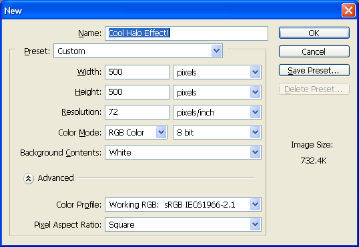
Task: Open the Color Mode RGB Color dropdown
Action: click(x=136, y=132)
